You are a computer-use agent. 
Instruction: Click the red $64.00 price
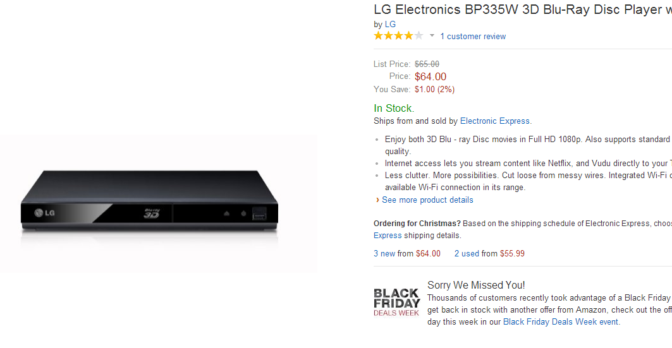click(431, 76)
